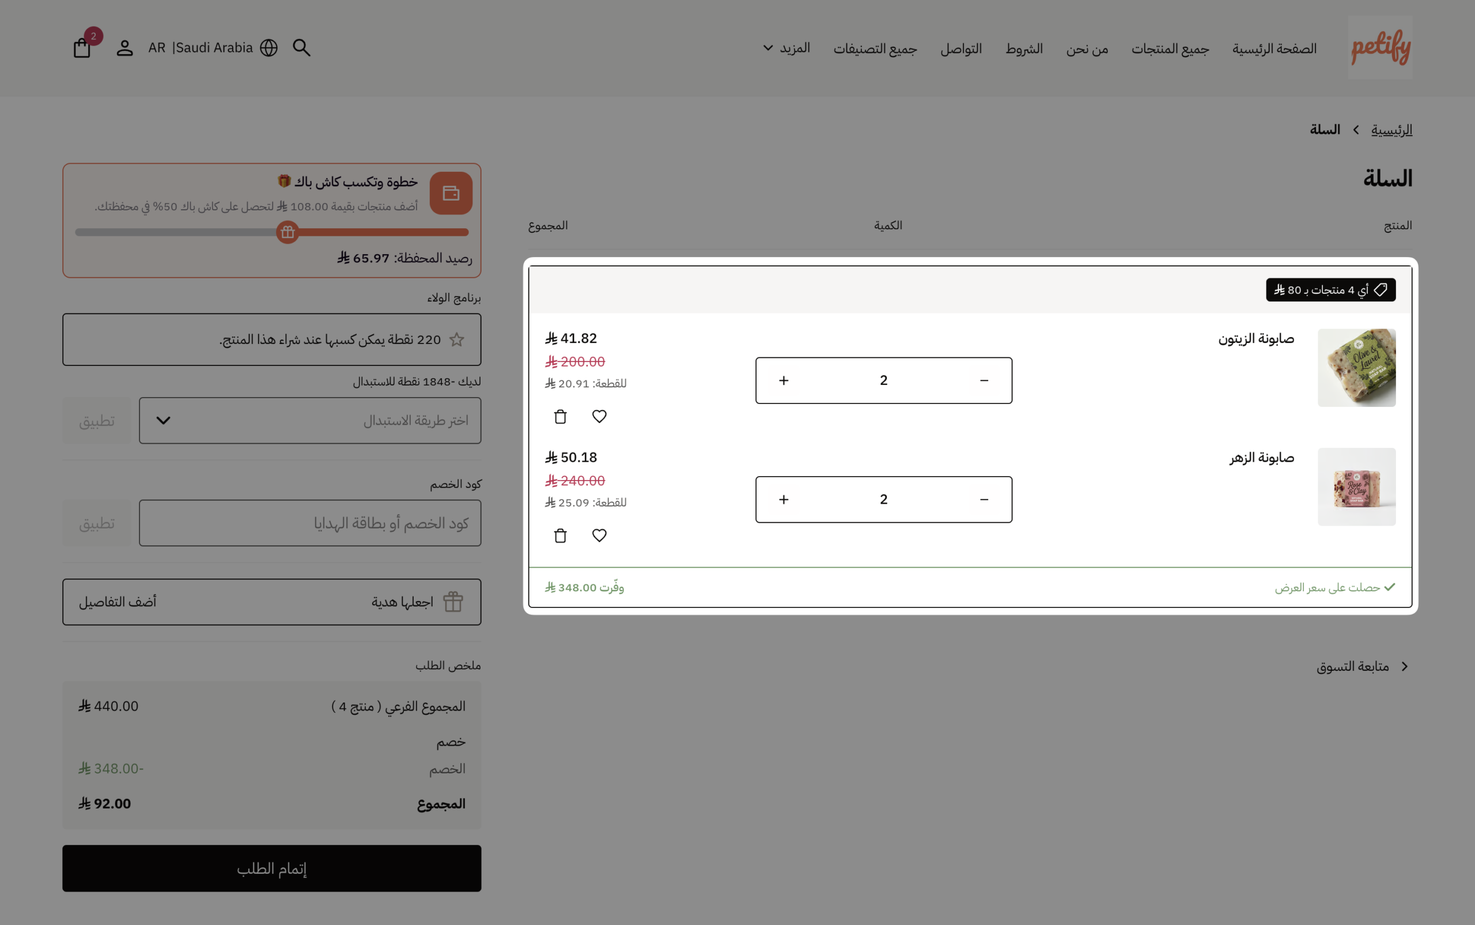This screenshot has height=925, width=1475.
Task: Open the user account icon
Action: 125,48
